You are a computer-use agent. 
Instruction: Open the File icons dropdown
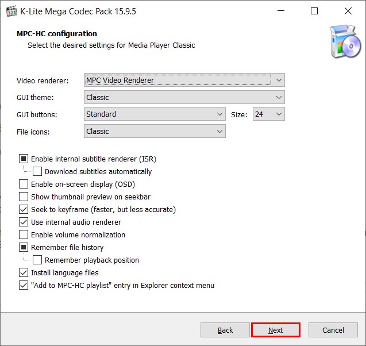[x=155, y=131]
